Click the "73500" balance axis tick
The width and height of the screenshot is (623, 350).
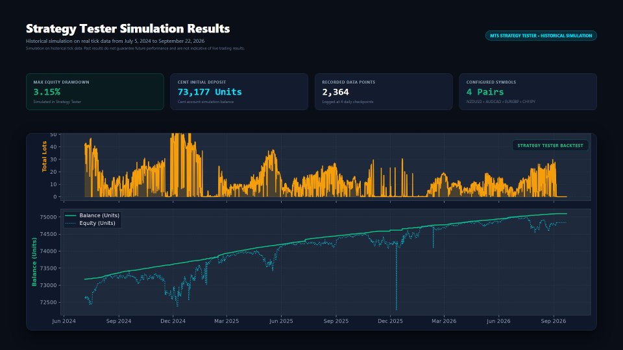pos(49,268)
